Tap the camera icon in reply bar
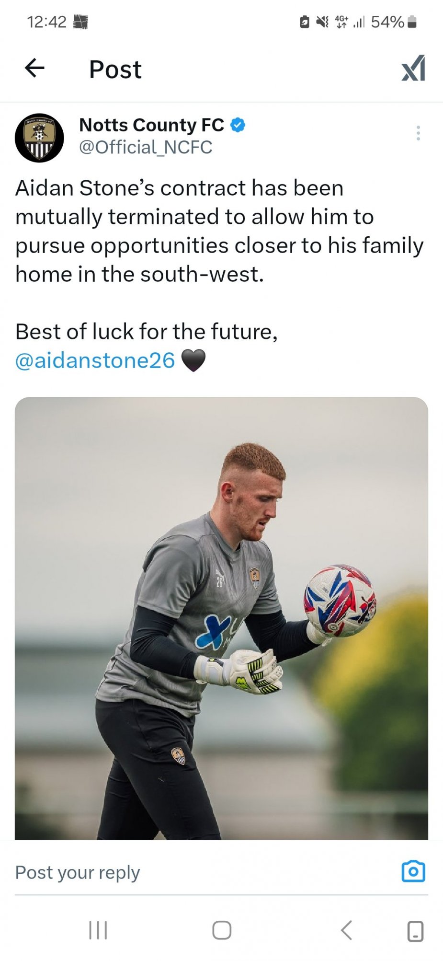This screenshot has height=961, width=443. 413,871
